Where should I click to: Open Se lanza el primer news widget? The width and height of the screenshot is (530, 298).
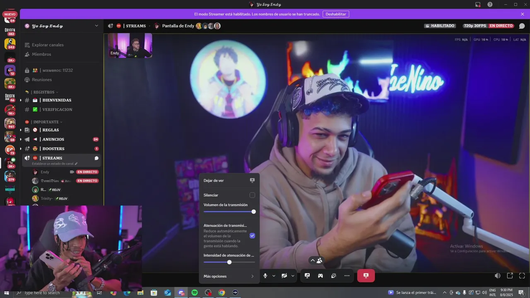coord(412,293)
